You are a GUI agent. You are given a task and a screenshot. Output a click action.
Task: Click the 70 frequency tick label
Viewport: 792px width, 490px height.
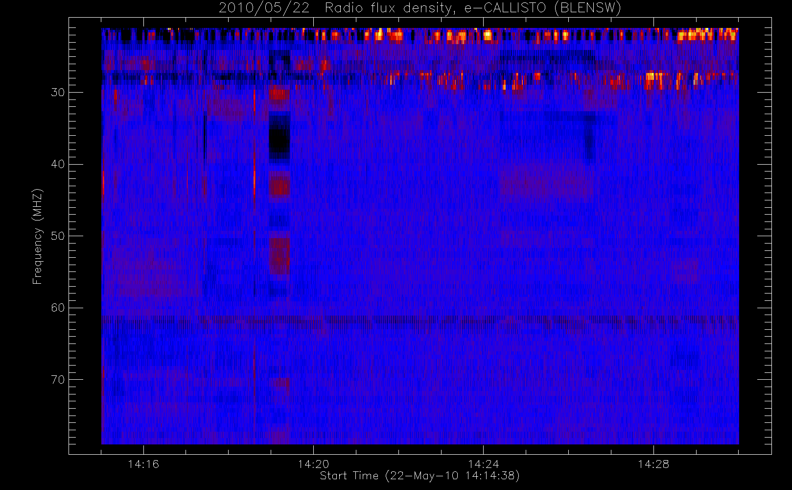click(x=58, y=380)
